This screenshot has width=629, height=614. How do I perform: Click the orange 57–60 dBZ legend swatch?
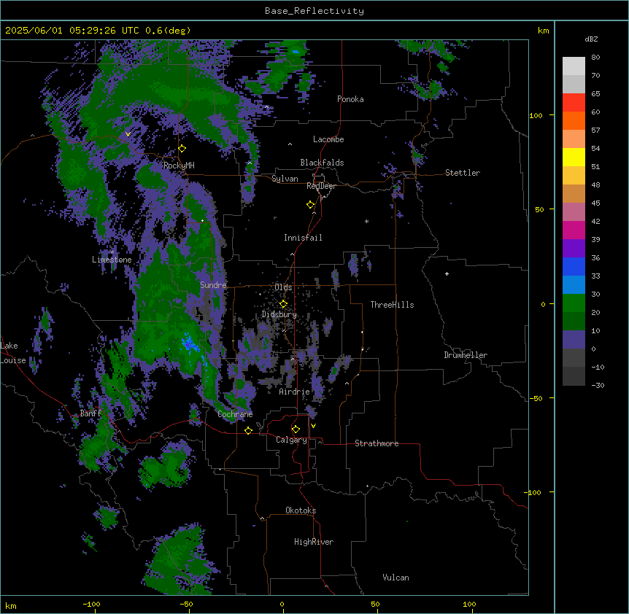pyautogui.click(x=574, y=120)
